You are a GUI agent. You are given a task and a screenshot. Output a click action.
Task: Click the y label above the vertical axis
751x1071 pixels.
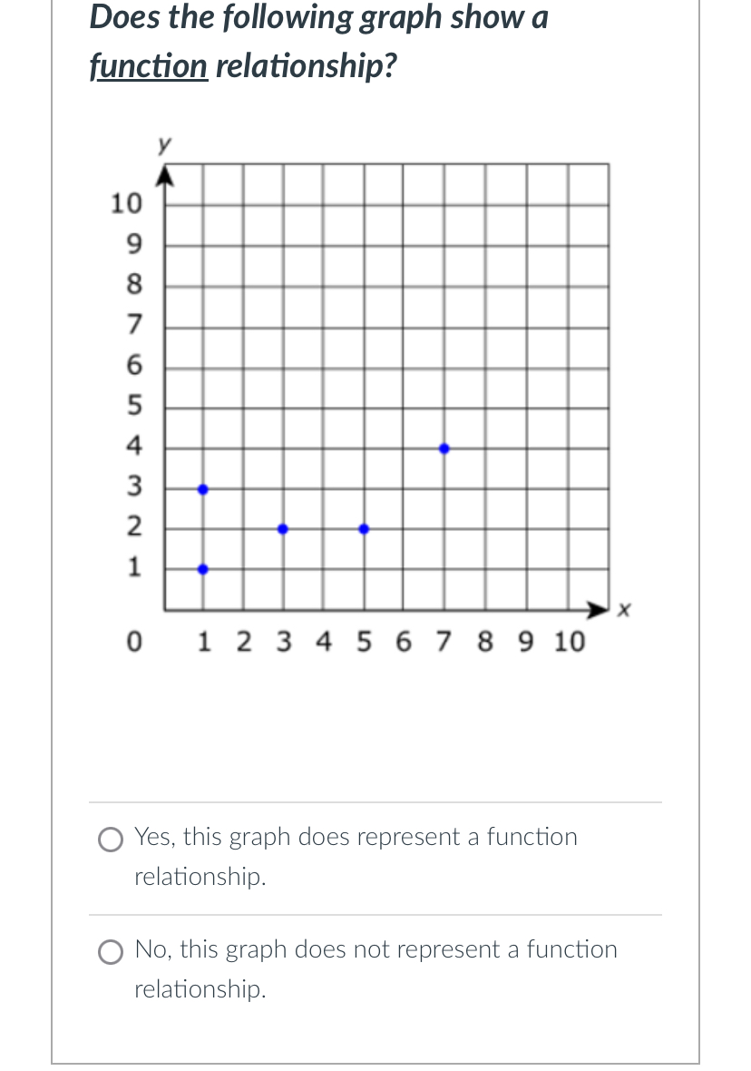[x=164, y=142]
